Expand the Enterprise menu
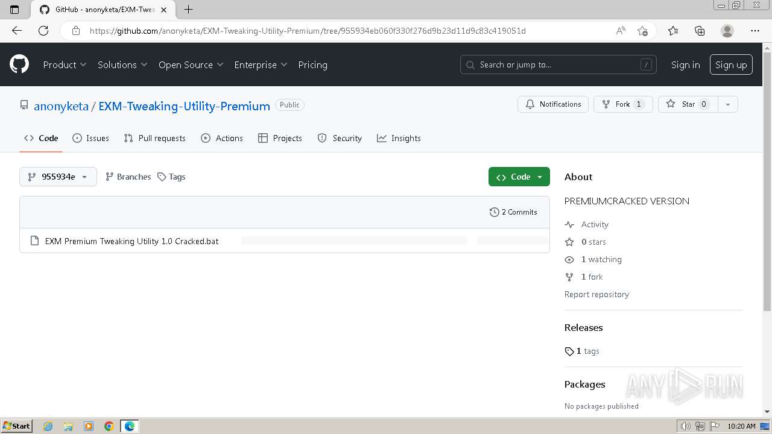 (x=261, y=65)
